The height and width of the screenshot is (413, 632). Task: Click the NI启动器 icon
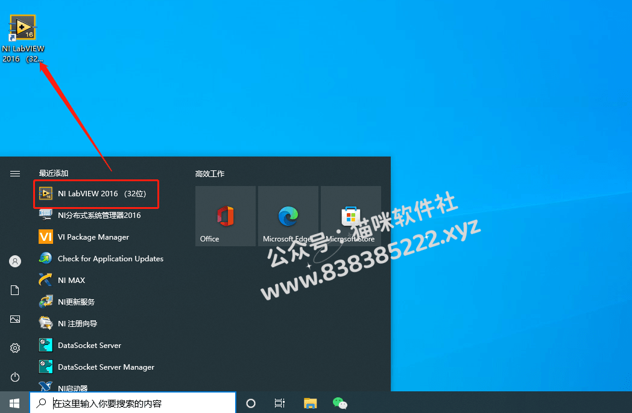coord(46,387)
